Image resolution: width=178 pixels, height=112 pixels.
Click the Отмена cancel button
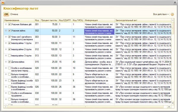point(14,14)
